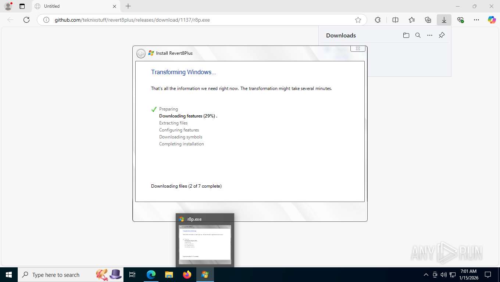Click the Completing installation step
The width and height of the screenshot is (500, 282).
point(181,144)
